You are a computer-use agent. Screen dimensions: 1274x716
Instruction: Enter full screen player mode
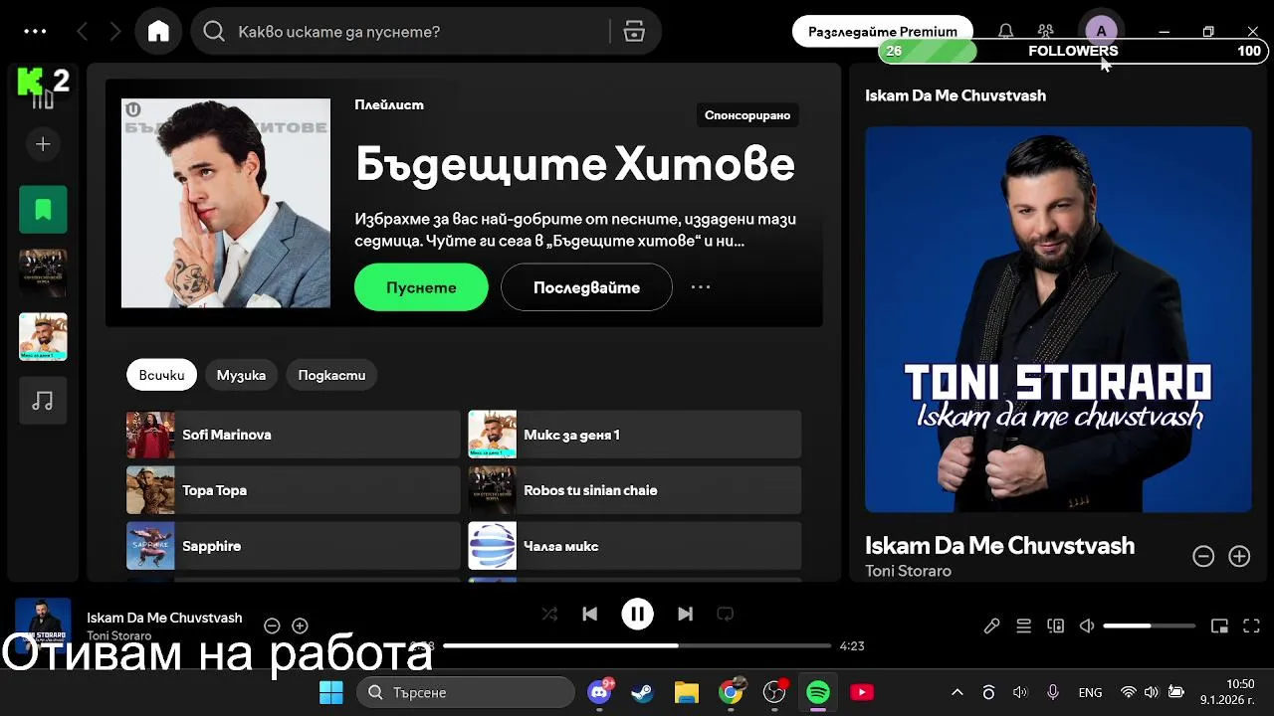[1252, 626]
